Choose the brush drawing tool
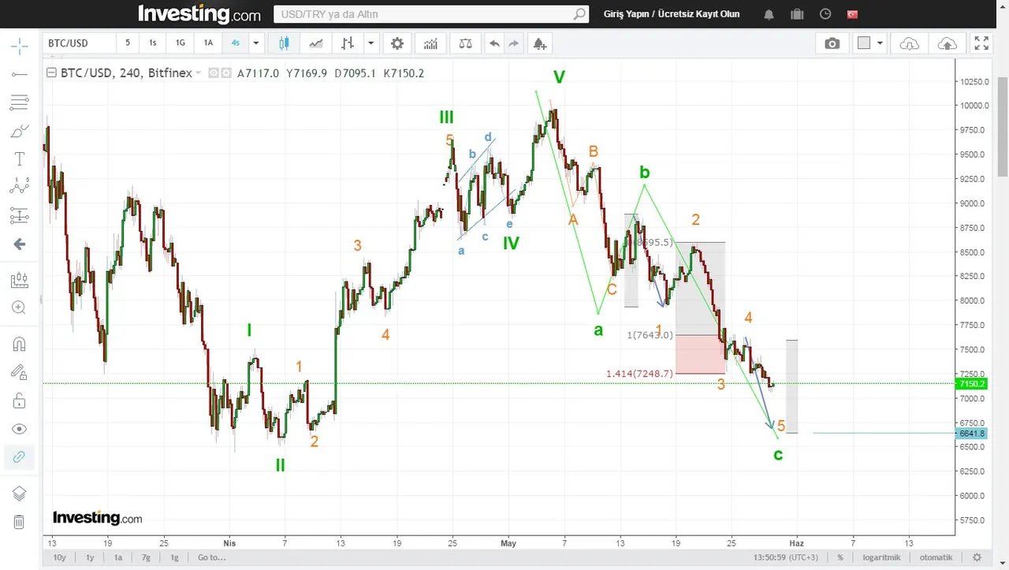Viewport: 1009px width, 570px height. (19, 131)
